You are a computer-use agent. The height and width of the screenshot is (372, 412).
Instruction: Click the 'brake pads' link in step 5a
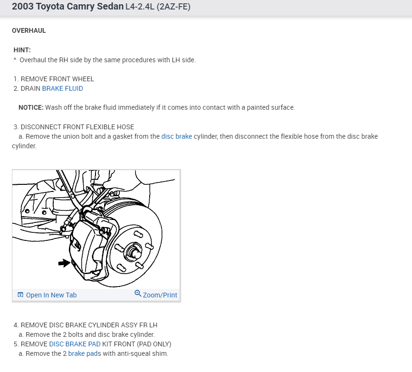83,353
